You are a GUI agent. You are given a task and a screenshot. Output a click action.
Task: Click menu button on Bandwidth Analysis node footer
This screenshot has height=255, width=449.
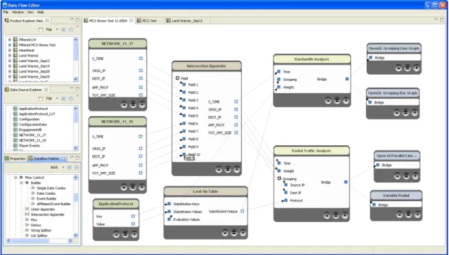(x=337, y=101)
